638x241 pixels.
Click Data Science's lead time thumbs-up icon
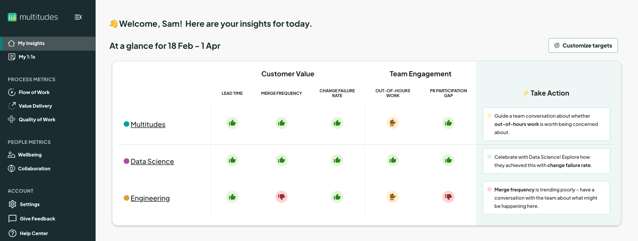coord(232,160)
